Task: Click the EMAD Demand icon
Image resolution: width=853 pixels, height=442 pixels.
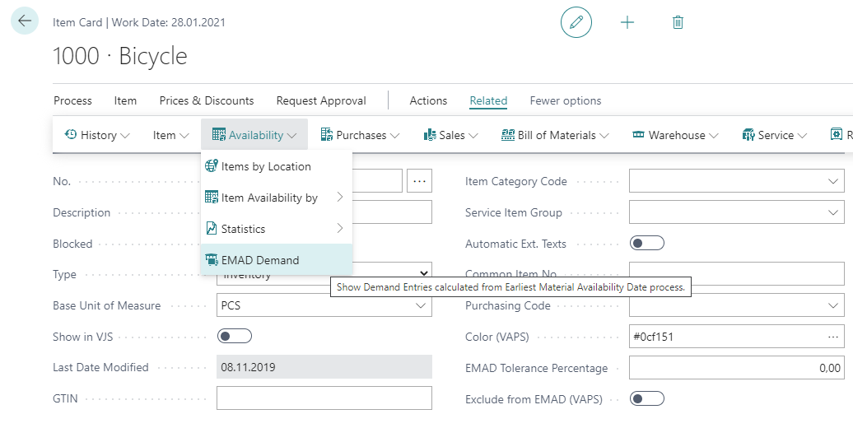Action: tap(211, 260)
